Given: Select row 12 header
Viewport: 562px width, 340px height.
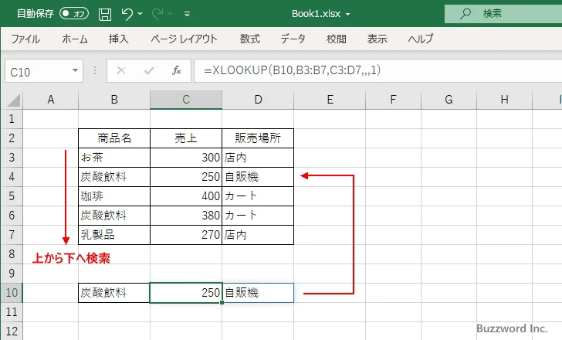Looking at the screenshot, I should pyautogui.click(x=12, y=331).
